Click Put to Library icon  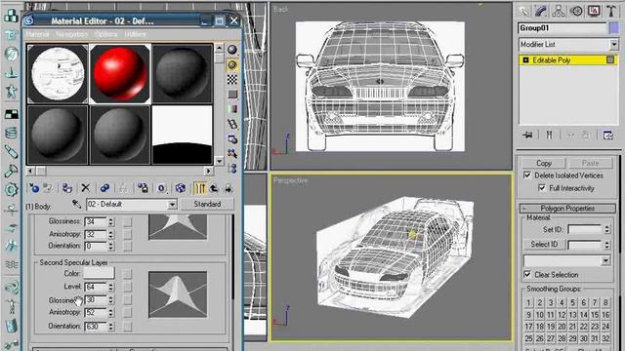(143, 188)
